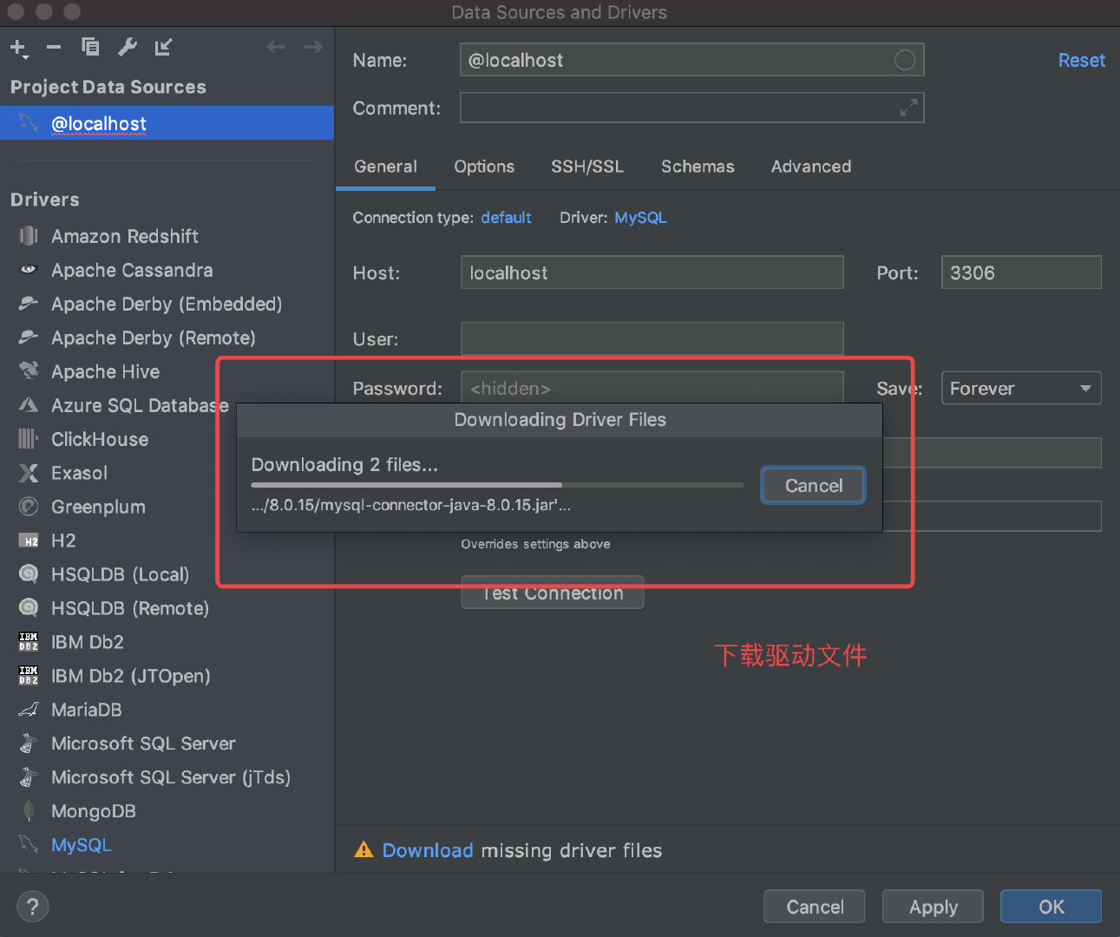
Task: Switch to the SSH/SSL tab
Action: [587, 167]
